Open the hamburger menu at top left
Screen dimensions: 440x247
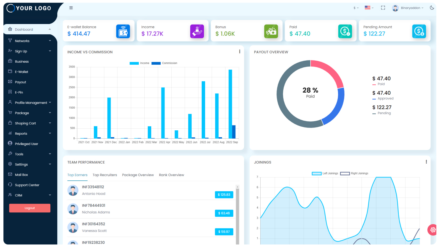tap(71, 8)
